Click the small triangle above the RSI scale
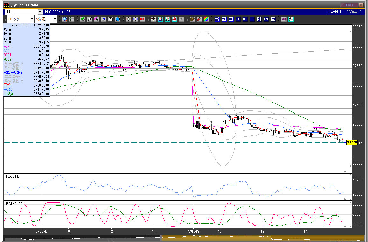Image resolution: width=368 pixels, height=242 pixels. pyautogui.click(x=350, y=175)
